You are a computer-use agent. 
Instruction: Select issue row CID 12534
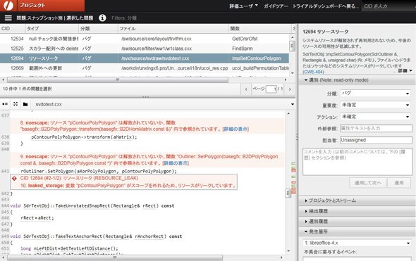tap(145, 39)
